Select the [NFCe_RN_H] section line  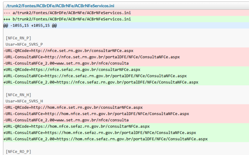pos(126,95)
